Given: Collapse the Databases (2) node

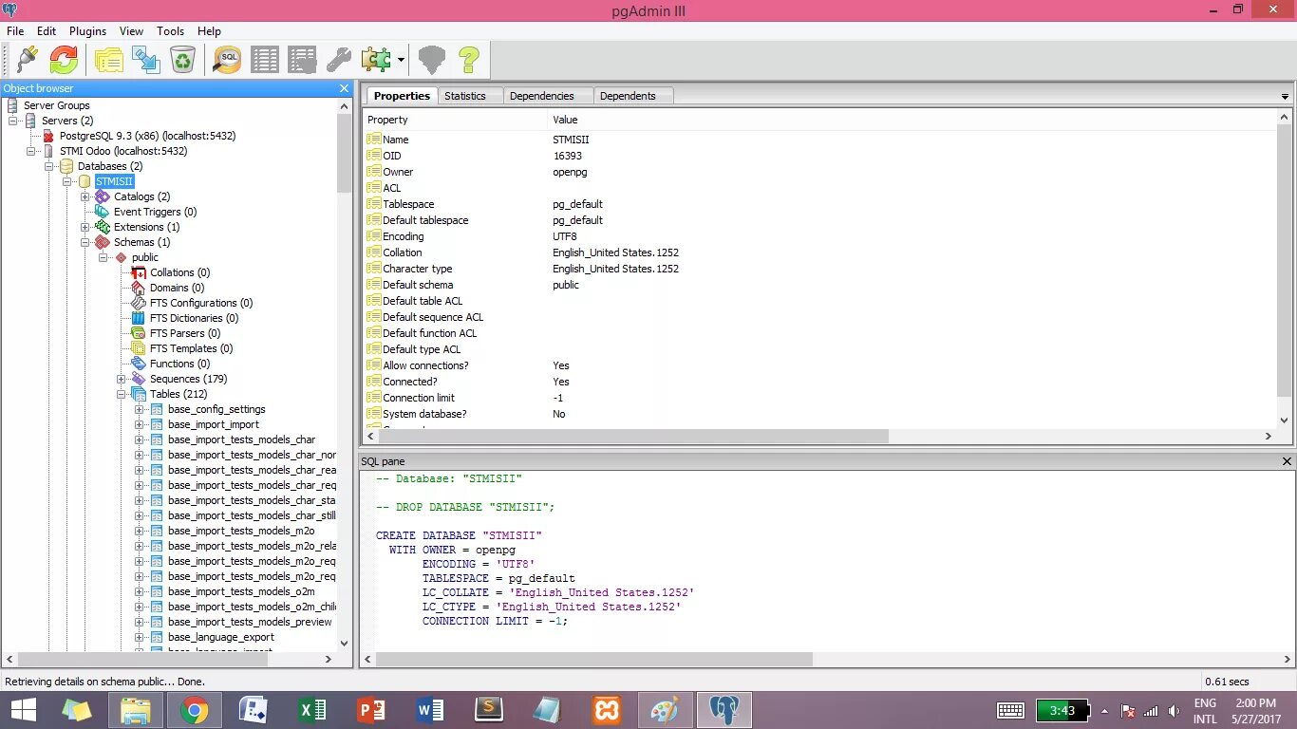Looking at the screenshot, I should pos(49,166).
